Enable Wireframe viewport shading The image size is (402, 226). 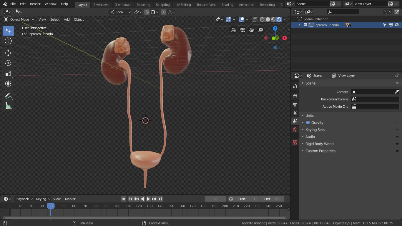pyautogui.click(x=262, y=19)
